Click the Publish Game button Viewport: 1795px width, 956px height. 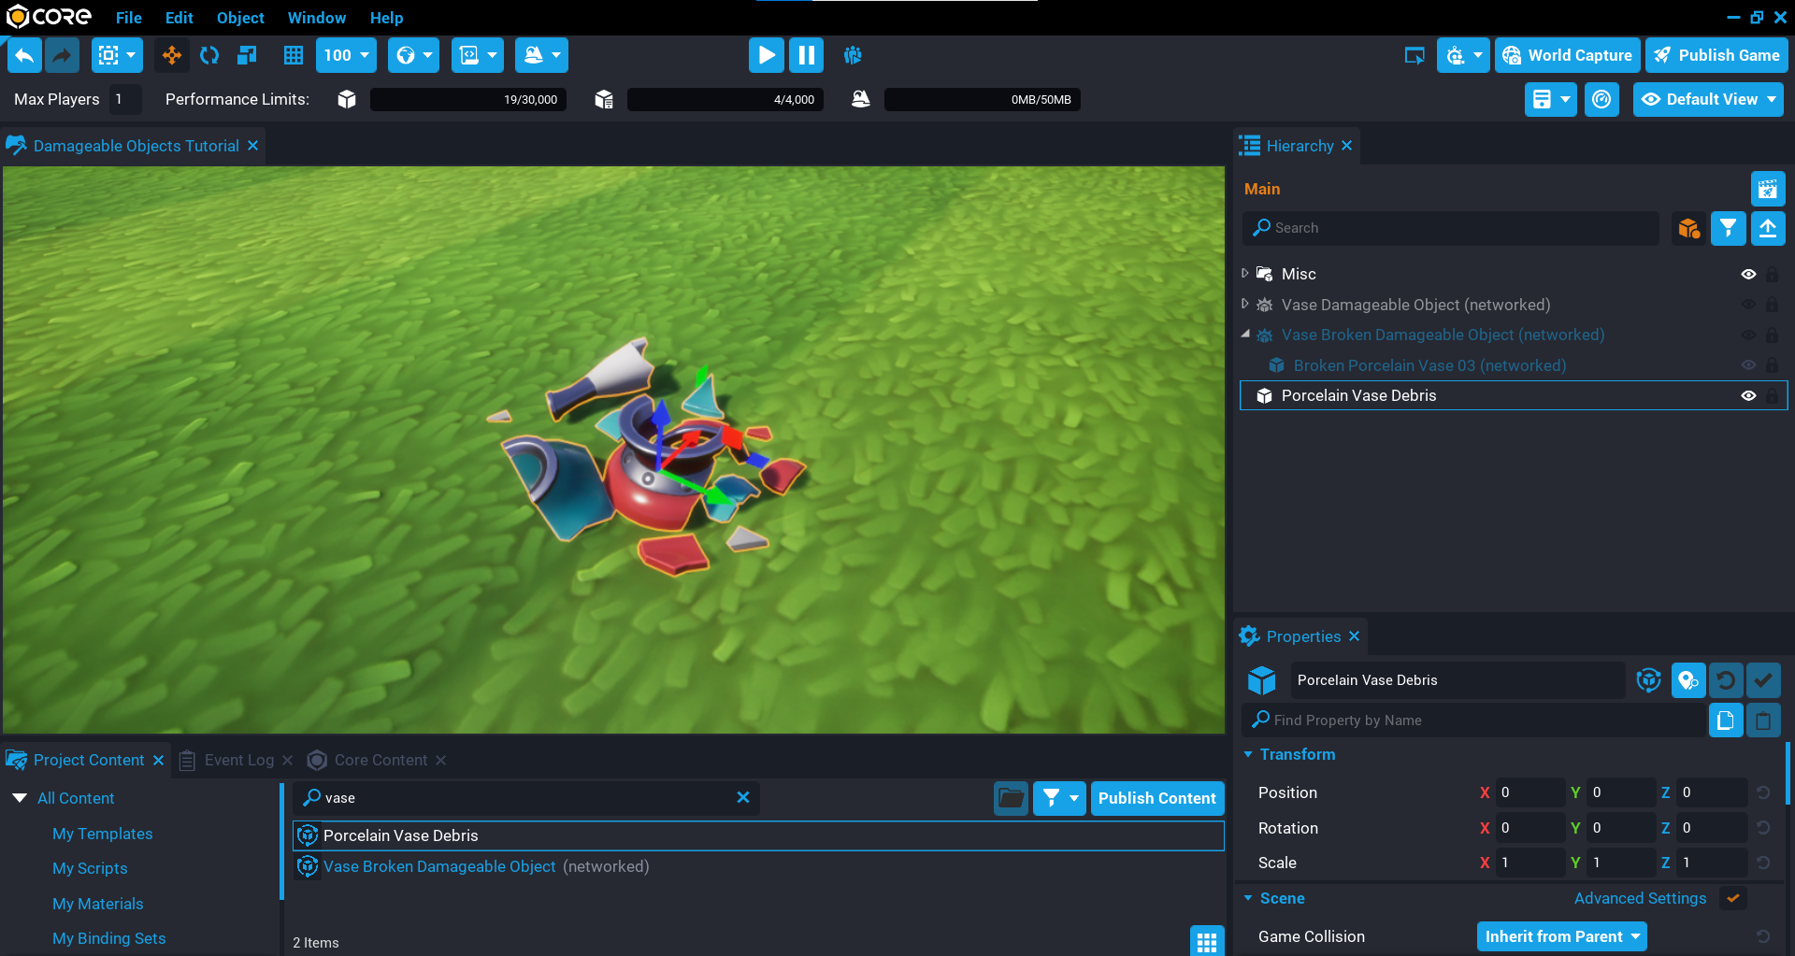pos(1717,55)
